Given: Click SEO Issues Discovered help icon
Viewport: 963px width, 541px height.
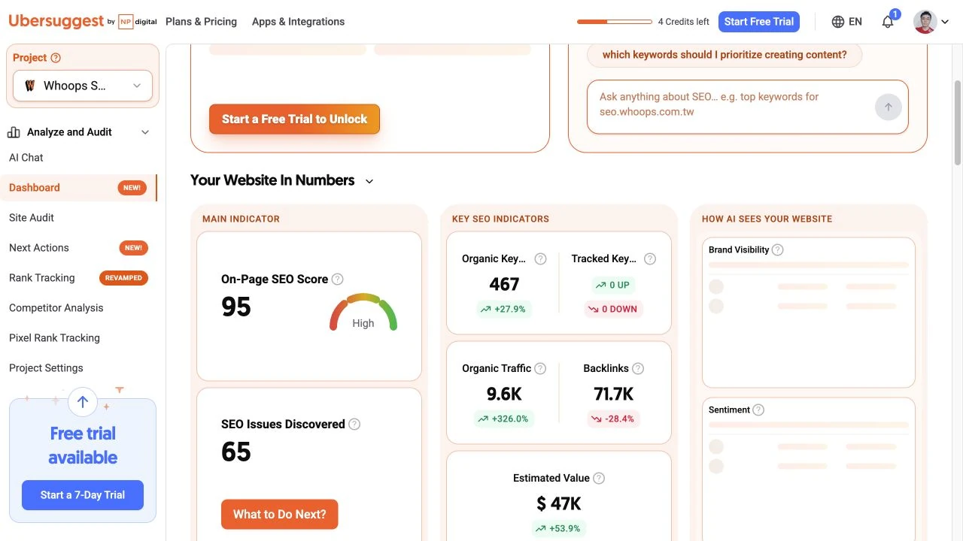Looking at the screenshot, I should 354,424.
